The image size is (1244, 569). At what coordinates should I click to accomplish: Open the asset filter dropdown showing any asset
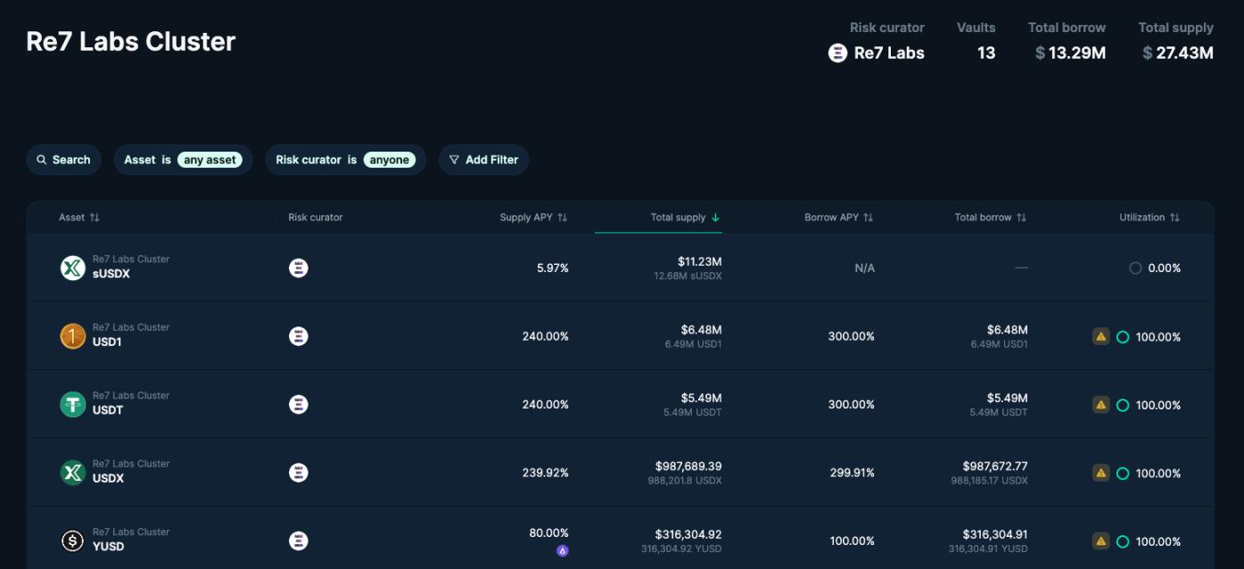tap(210, 159)
